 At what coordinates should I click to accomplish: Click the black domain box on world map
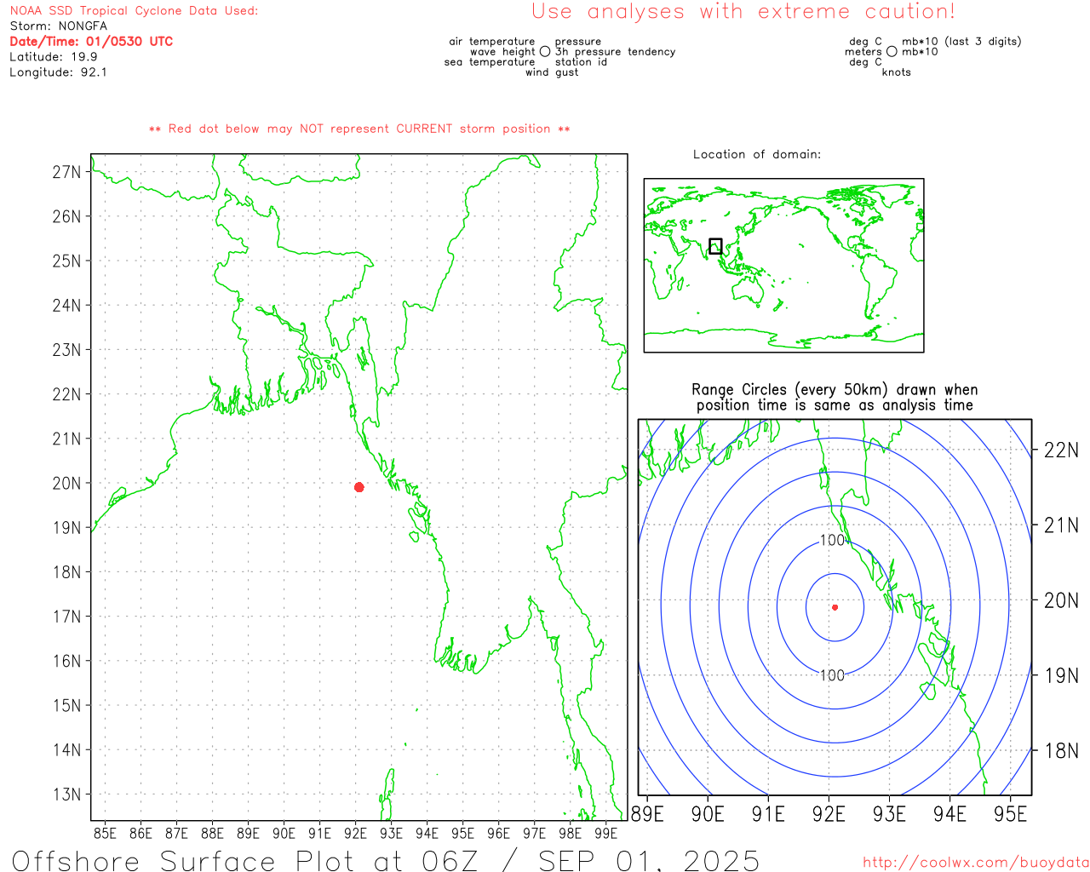(715, 246)
